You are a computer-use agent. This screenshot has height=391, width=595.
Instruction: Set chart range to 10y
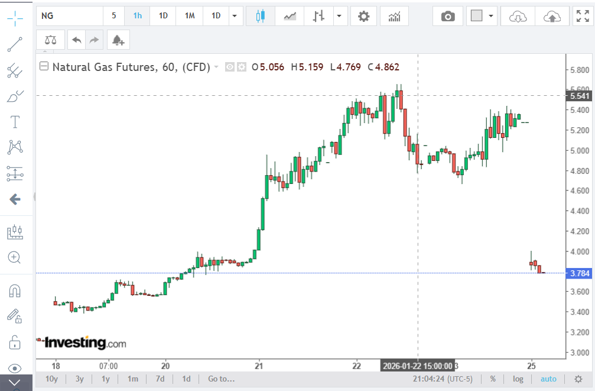coord(51,379)
